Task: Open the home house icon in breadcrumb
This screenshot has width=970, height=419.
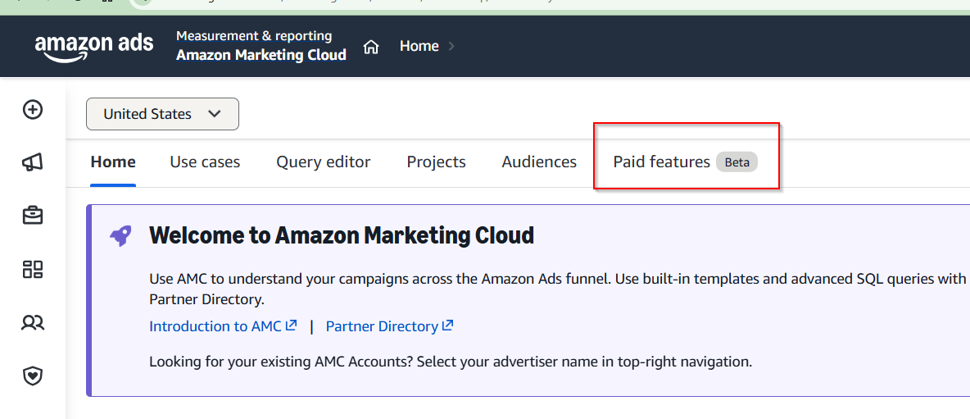Action: [370, 47]
